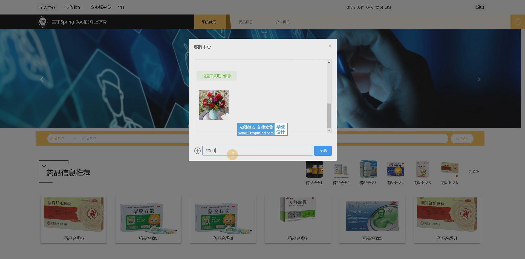Click the chat scrollbar down arrow

(329, 131)
